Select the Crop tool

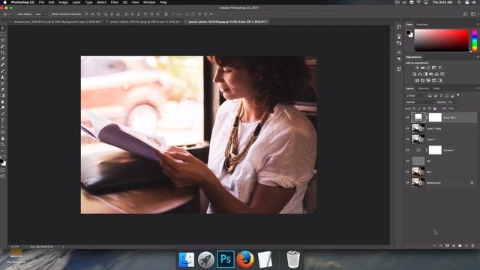[x=3, y=52]
